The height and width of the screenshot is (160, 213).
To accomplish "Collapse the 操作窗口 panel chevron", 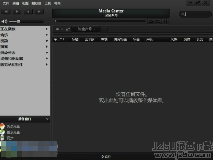I will click(x=47, y=119).
